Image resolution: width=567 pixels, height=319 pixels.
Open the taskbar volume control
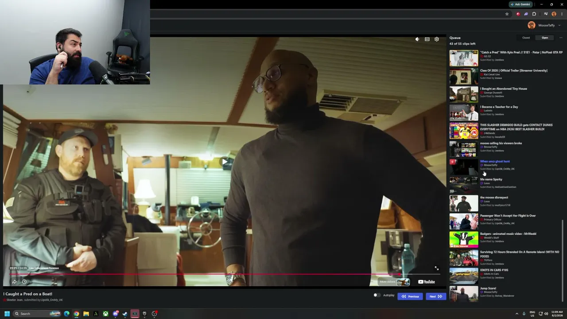point(546,314)
